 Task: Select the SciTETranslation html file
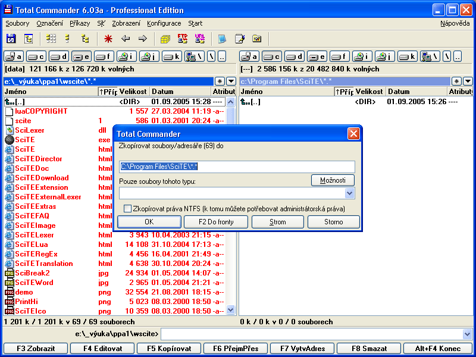(115, 264)
